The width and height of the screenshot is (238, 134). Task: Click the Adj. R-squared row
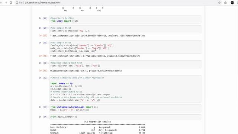point(122,130)
